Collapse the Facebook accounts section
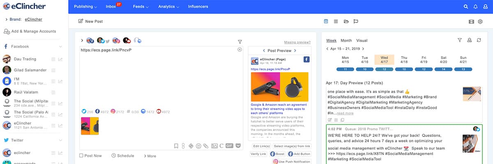Viewport: 493px width, 164px height. point(60,47)
